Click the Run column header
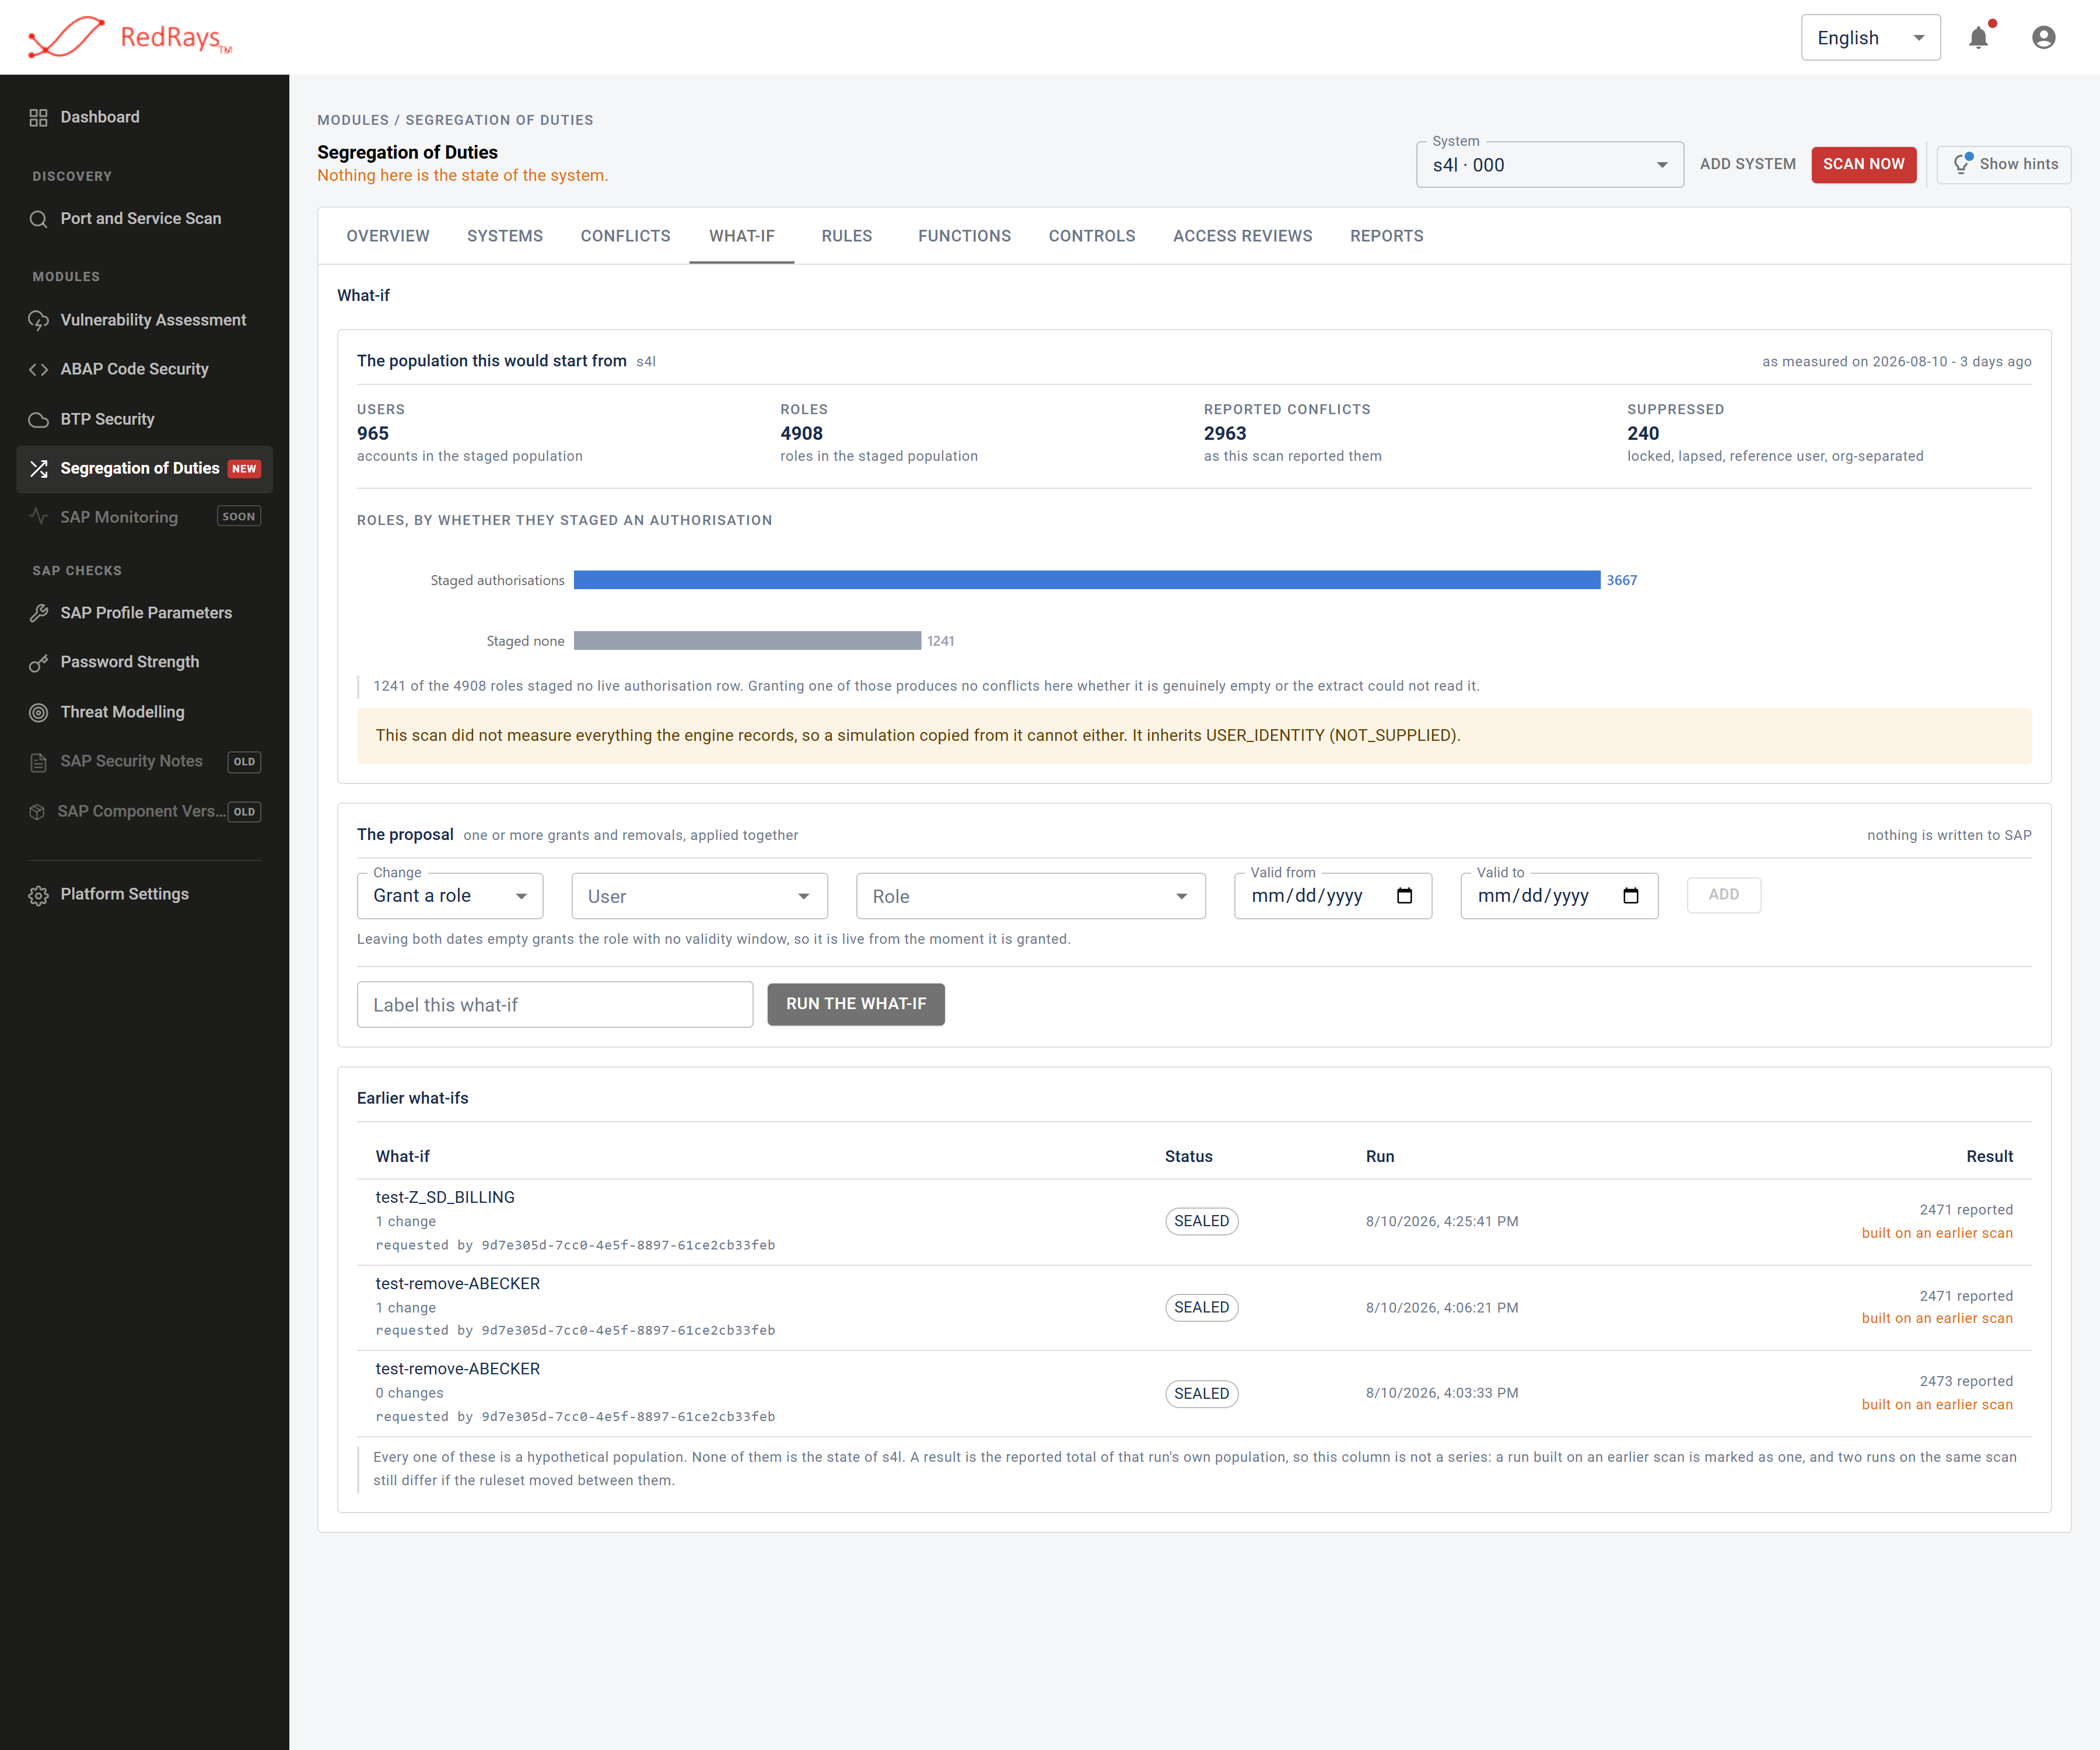Screen dimensions: 2100x1750 point(1380,1157)
